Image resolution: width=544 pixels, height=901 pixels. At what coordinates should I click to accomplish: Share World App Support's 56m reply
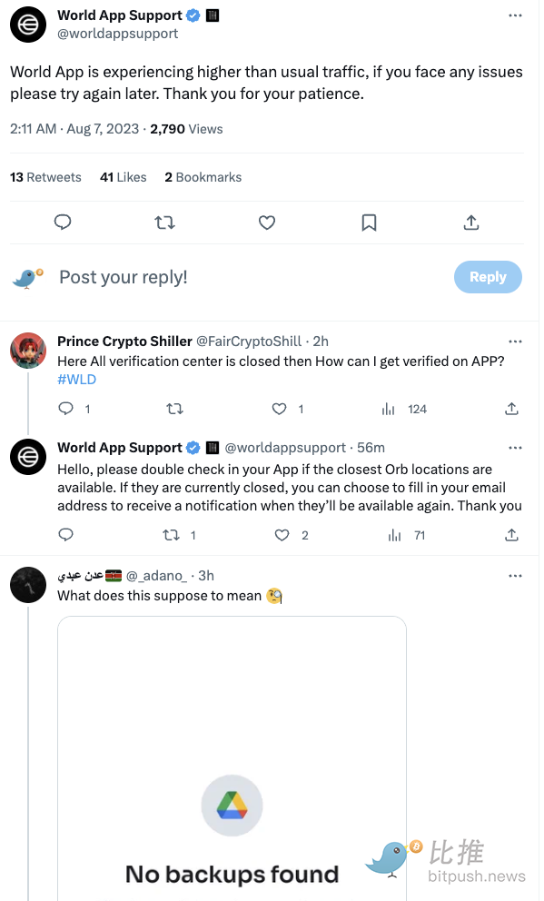(x=511, y=536)
